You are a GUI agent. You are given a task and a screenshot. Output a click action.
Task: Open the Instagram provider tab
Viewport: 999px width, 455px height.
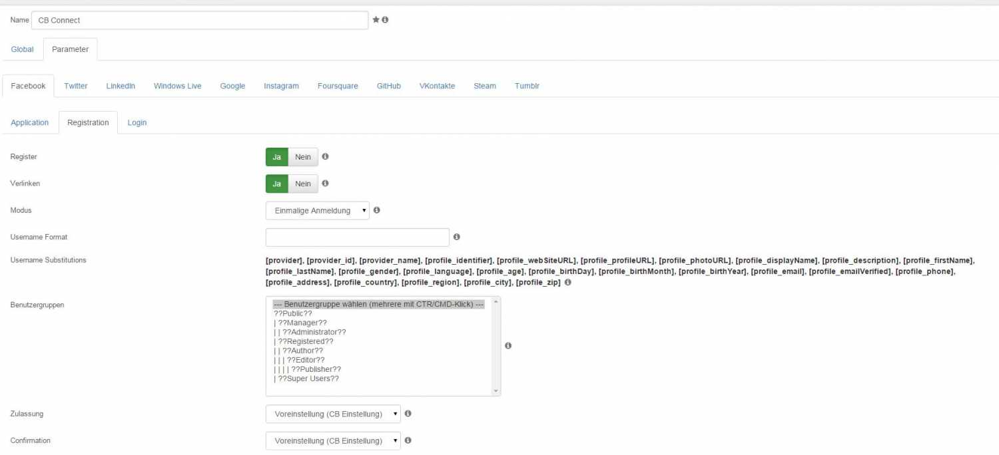(281, 86)
